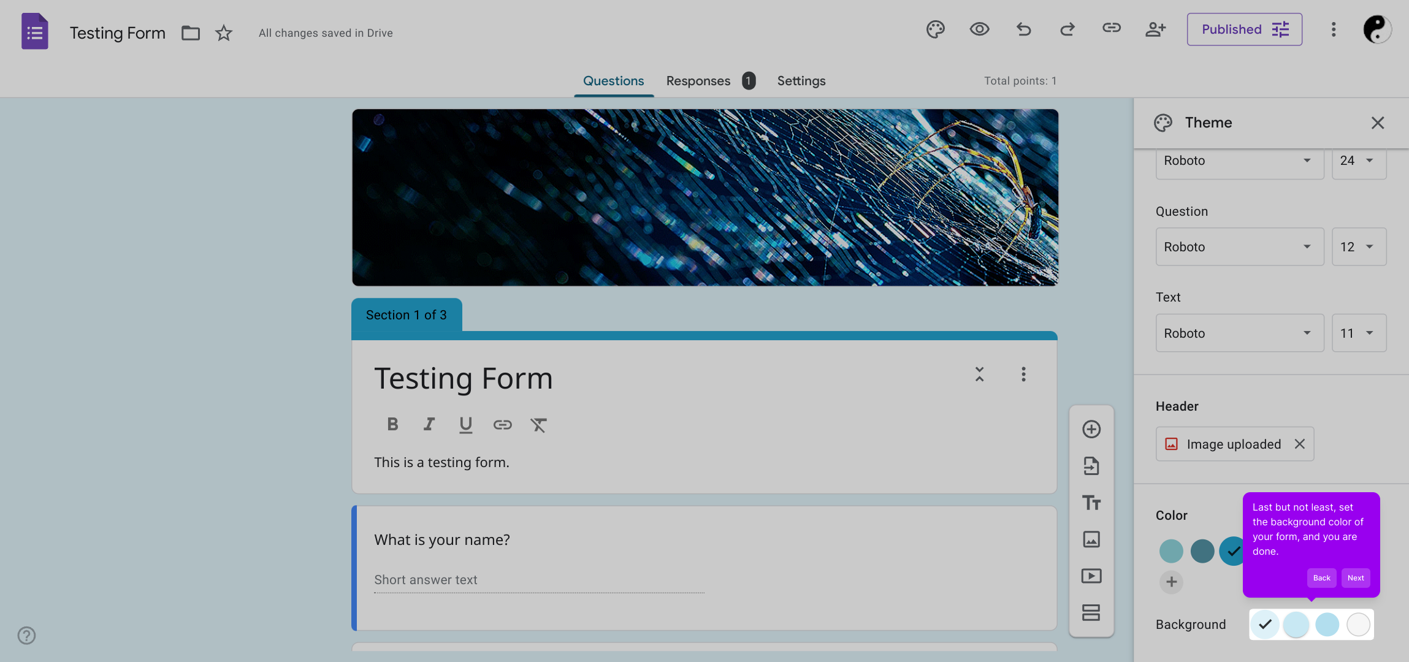
Task: Click the Add question plus icon
Action: click(x=1091, y=429)
